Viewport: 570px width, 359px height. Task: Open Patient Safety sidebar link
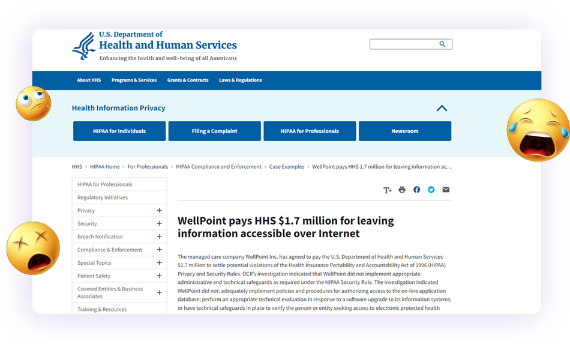(x=94, y=276)
